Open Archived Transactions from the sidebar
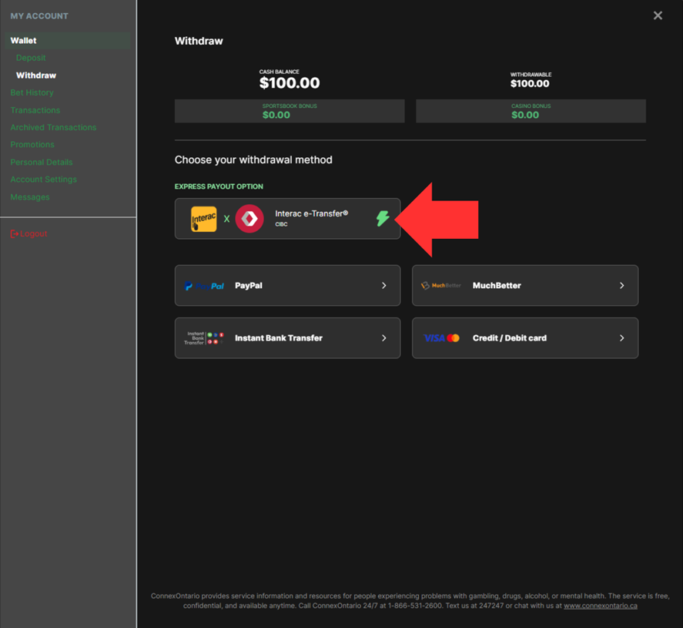 [x=53, y=127]
